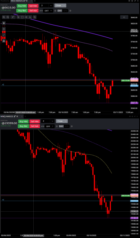Open the MES panel header settings gear

pos(132,1)
